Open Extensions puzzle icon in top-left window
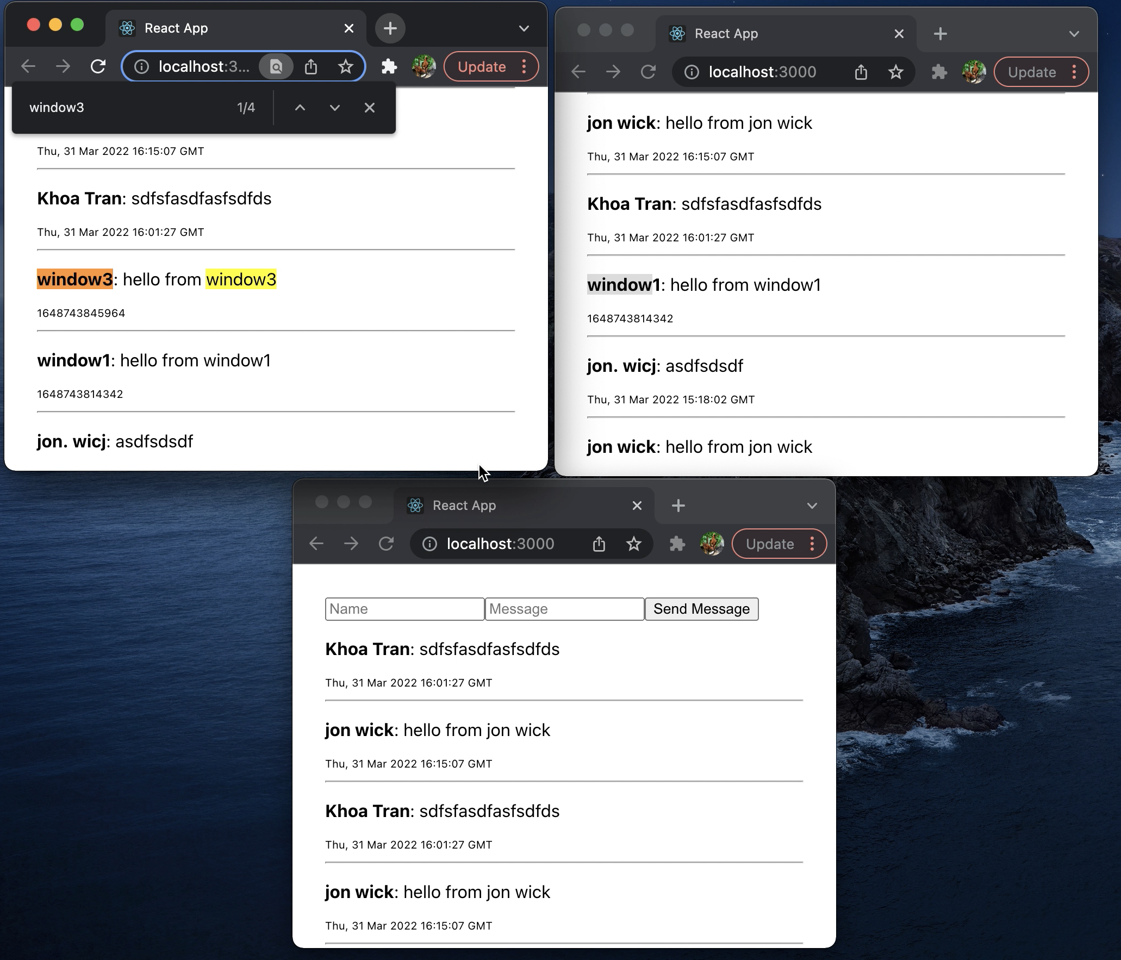This screenshot has height=960, width=1121. pyautogui.click(x=389, y=67)
